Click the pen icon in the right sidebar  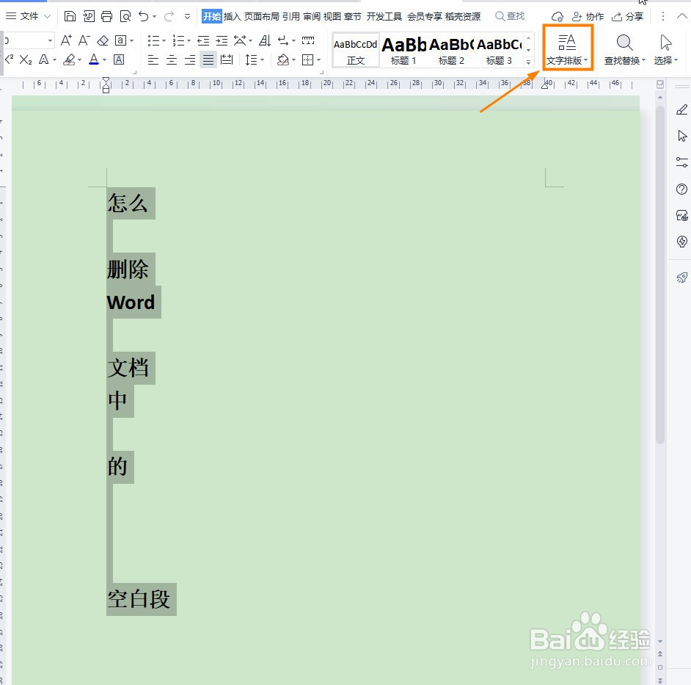tap(681, 109)
